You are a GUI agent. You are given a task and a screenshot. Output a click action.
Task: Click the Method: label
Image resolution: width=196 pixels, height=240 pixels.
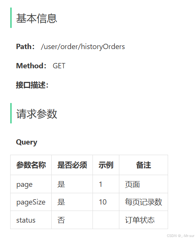[x=31, y=66]
